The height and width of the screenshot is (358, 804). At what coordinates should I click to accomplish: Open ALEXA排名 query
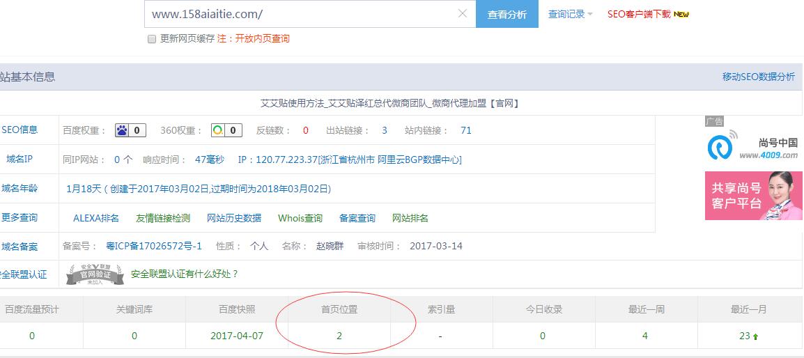(96, 218)
